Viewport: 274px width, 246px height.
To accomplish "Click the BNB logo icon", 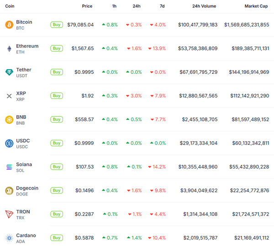I will (x=9, y=119).
